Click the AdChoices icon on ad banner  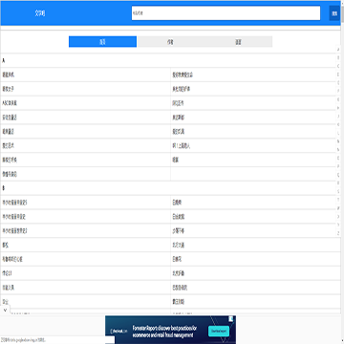(x=231, y=319)
